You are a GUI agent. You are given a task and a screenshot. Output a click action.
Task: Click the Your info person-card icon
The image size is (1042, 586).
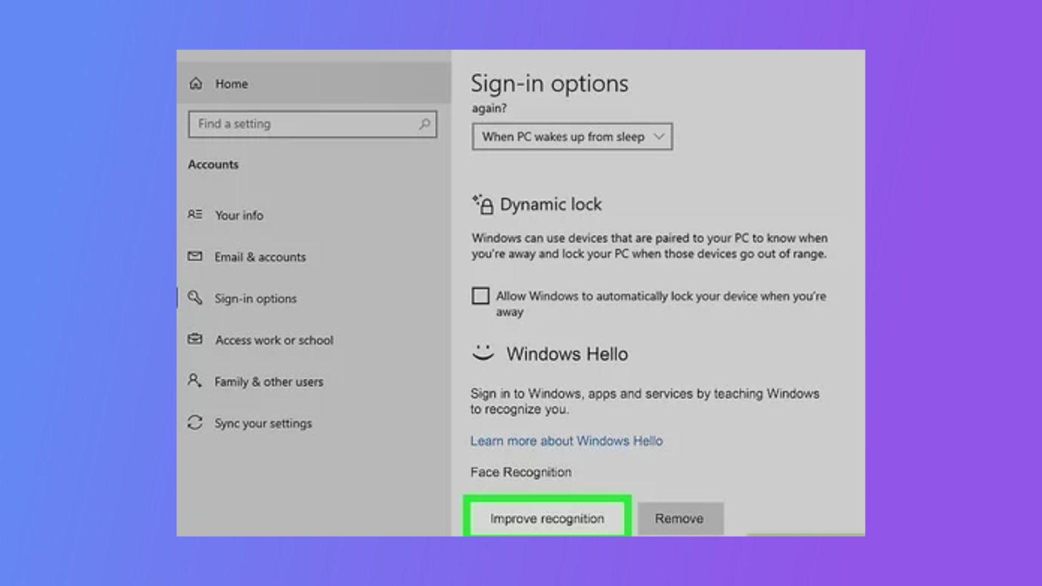pos(195,214)
